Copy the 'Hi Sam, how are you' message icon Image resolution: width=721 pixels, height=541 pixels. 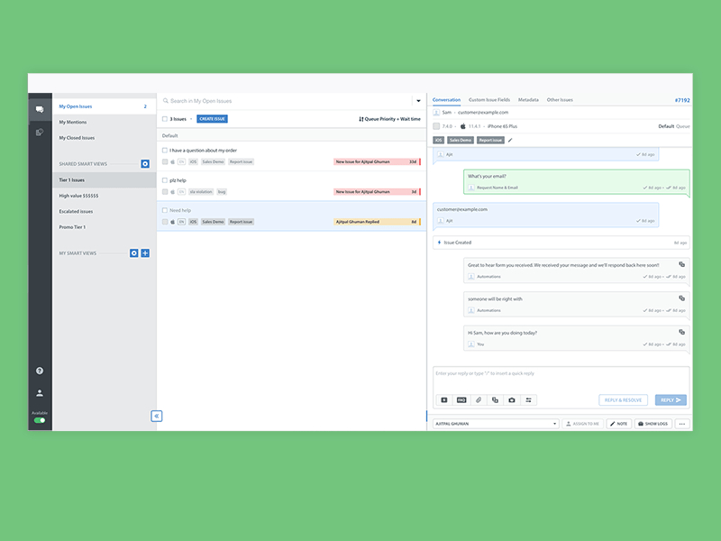click(x=682, y=332)
